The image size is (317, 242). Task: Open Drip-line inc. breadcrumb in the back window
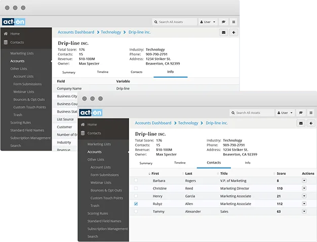coord(139,32)
